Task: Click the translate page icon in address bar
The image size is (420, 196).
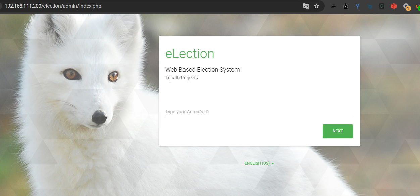Action: coord(306,6)
